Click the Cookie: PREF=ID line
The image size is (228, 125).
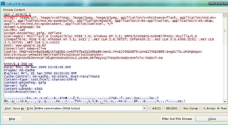(103, 52)
